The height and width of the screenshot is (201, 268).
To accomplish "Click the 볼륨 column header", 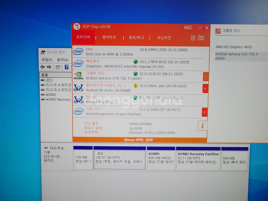I will (x=56, y=75).
